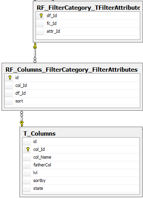The height and width of the screenshot is (198, 143).
Task: Click the key icon next to id in RF_Columns_FilterCategory_FilterAttributes
Action: coord(10,78)
